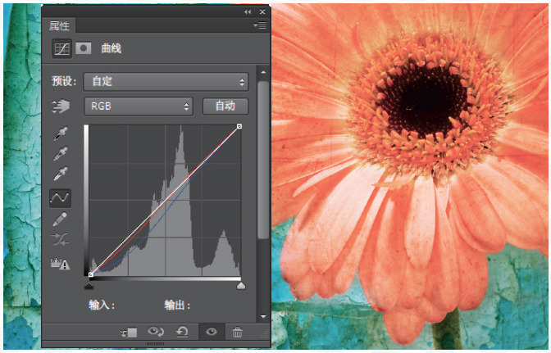Select the edit points curve tool
Image resolution: width=551 pixels, height=353 pixels.
pyautogui.click(x=61, y=197)
